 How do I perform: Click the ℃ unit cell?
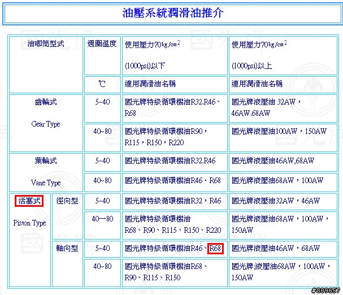102,84
